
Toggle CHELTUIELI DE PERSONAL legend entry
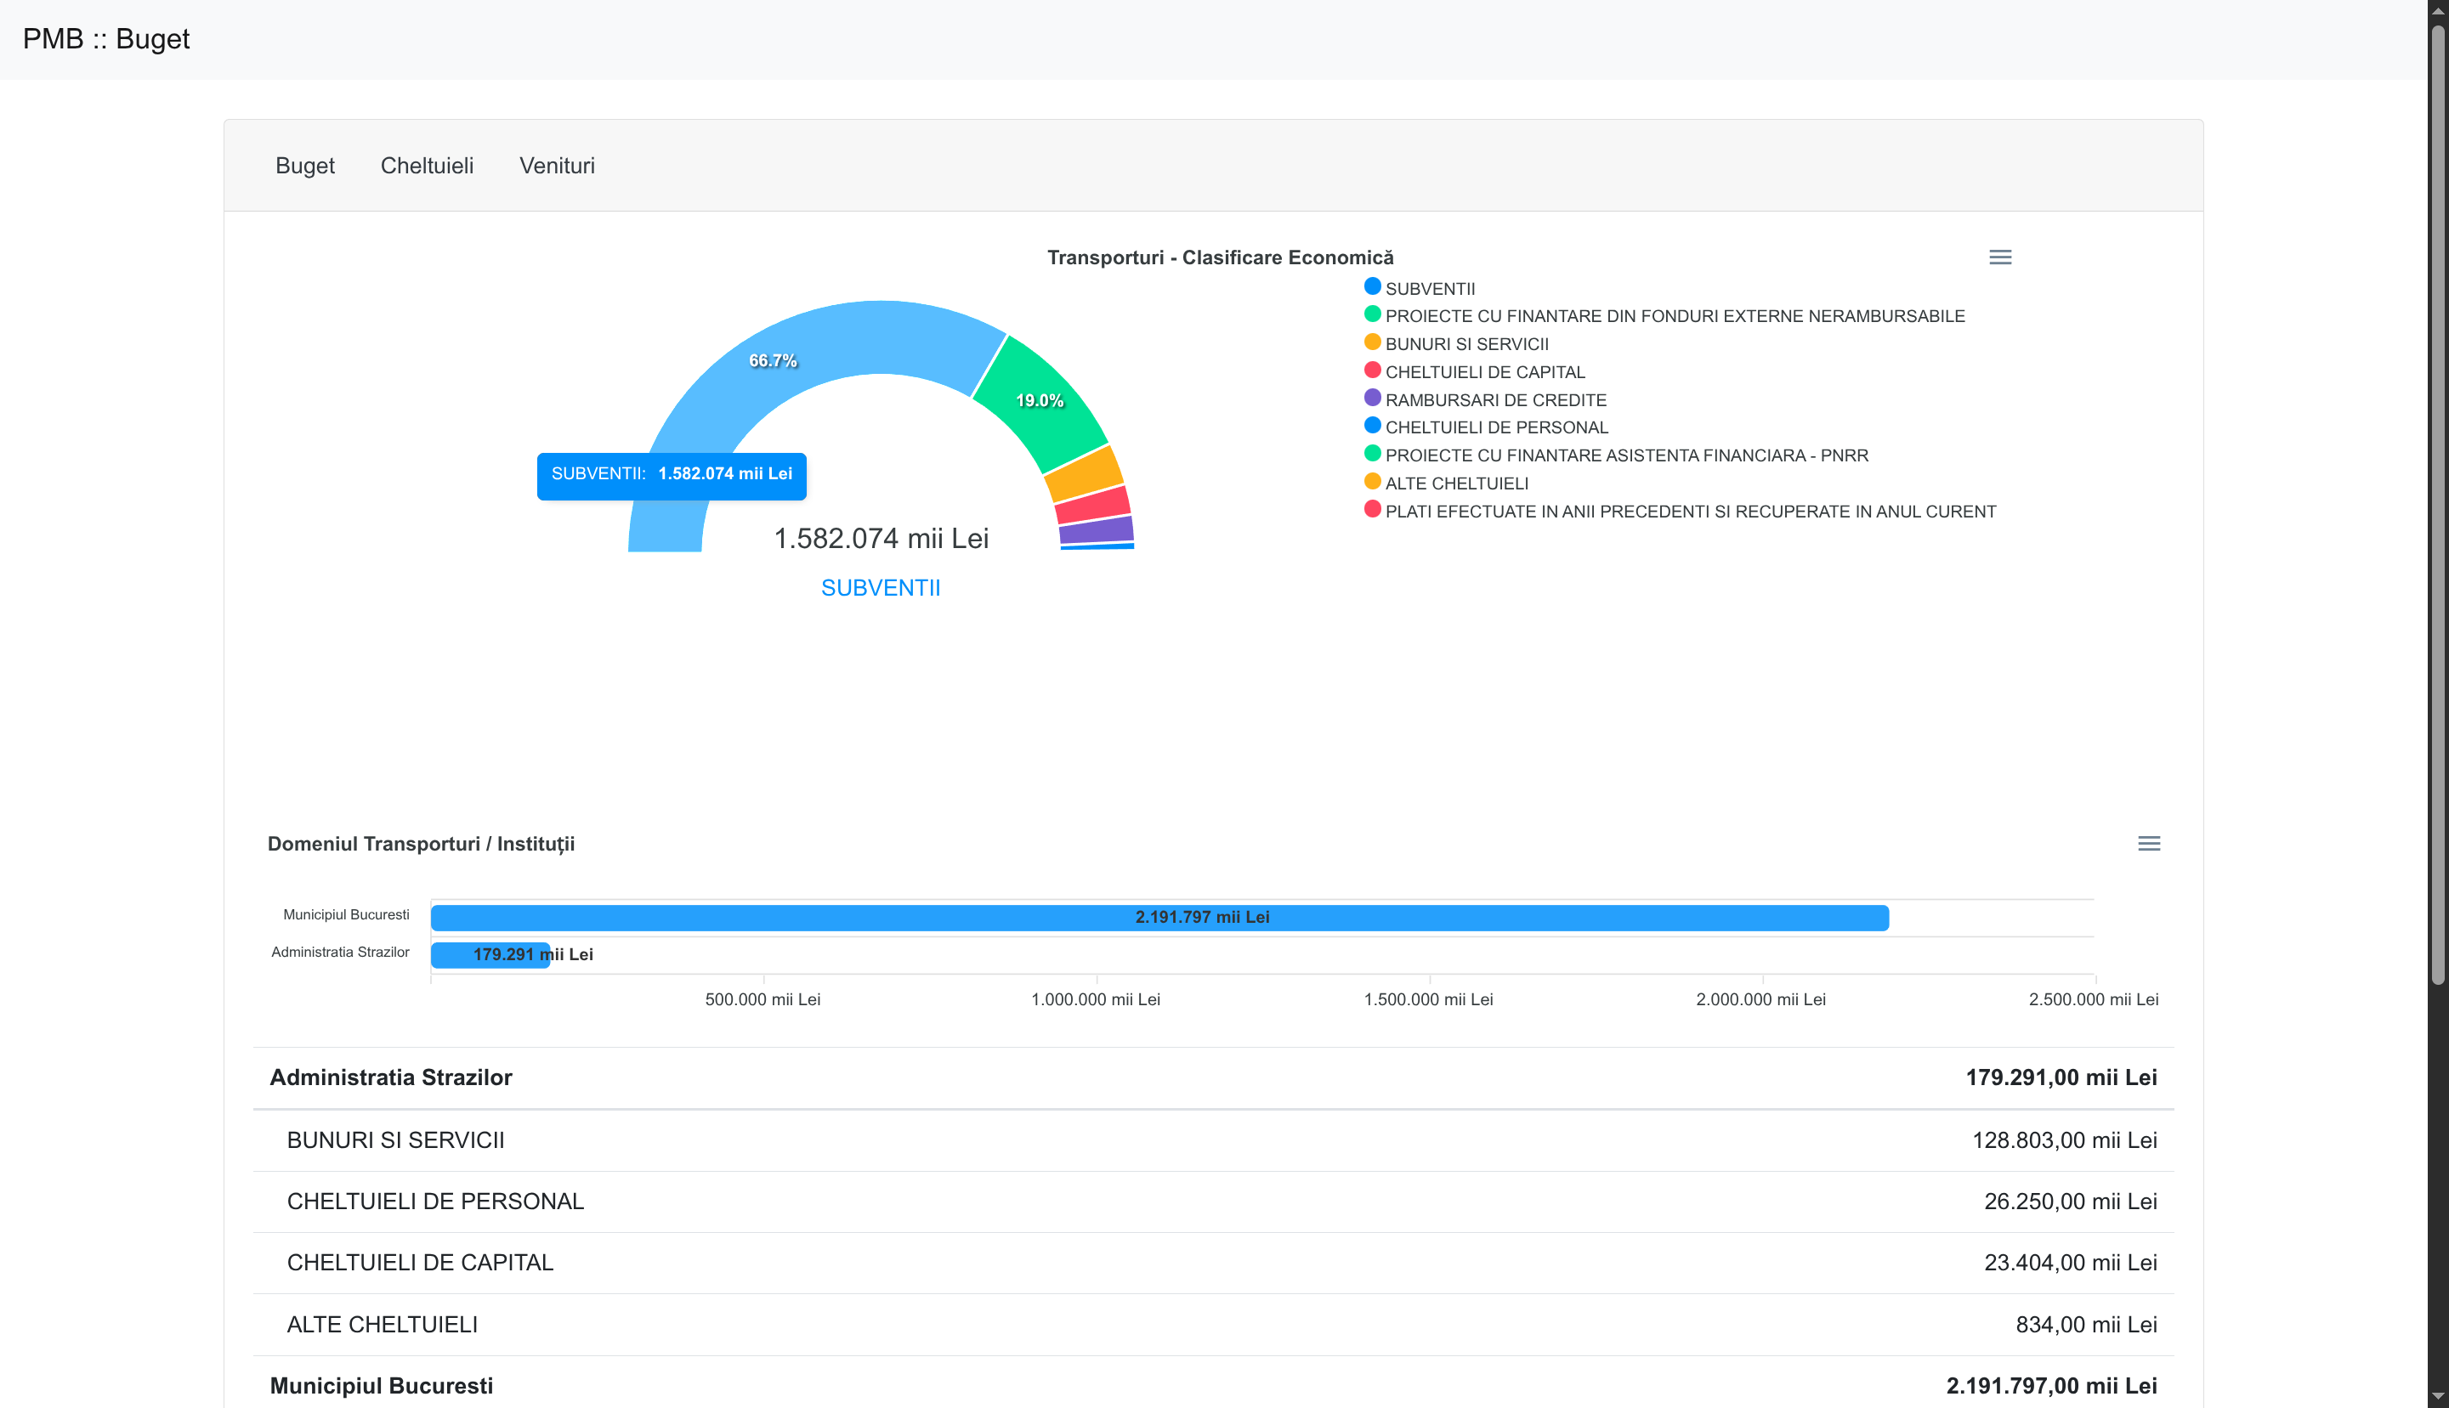[x=1495, y=427]
